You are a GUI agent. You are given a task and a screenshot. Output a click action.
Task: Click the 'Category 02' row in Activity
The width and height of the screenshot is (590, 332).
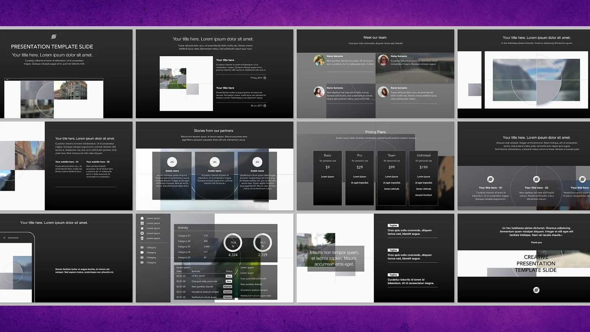pos(194,241)
